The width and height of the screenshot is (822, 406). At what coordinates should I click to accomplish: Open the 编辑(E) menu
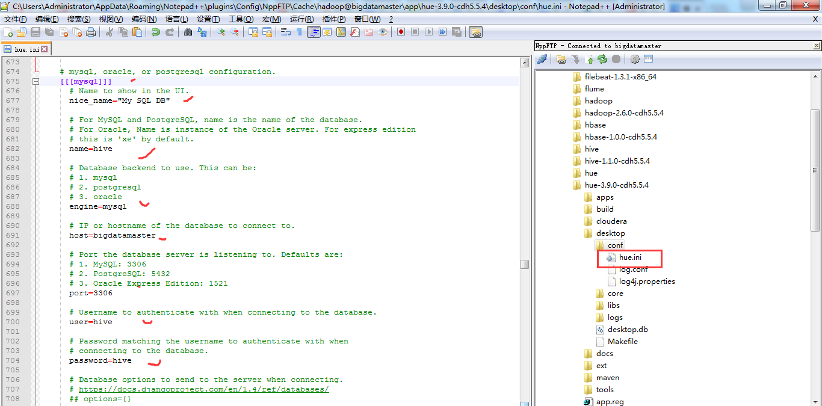pyautogui.click(x=46, y=19)
